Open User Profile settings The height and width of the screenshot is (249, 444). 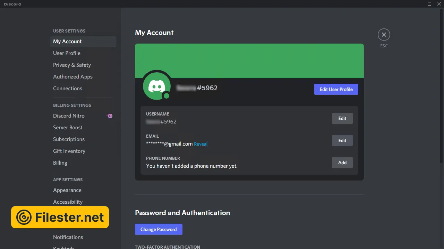(x=67, y=53)
